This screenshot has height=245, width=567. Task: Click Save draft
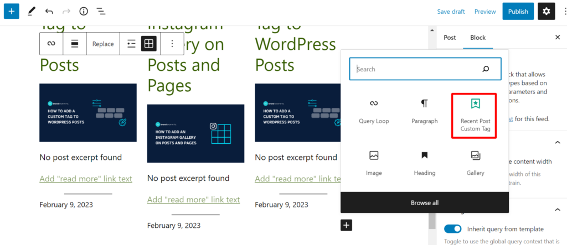pos(451,12)
